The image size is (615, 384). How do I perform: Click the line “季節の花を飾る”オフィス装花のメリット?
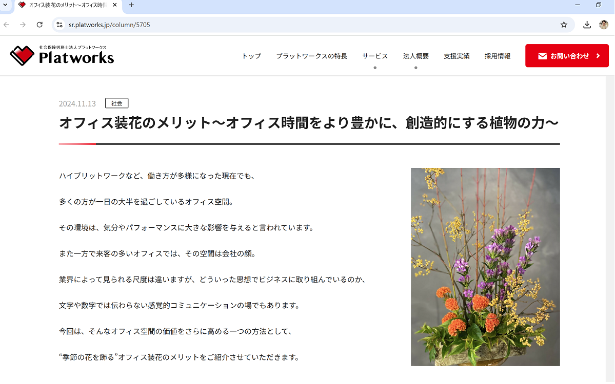[x=180, y=357]
